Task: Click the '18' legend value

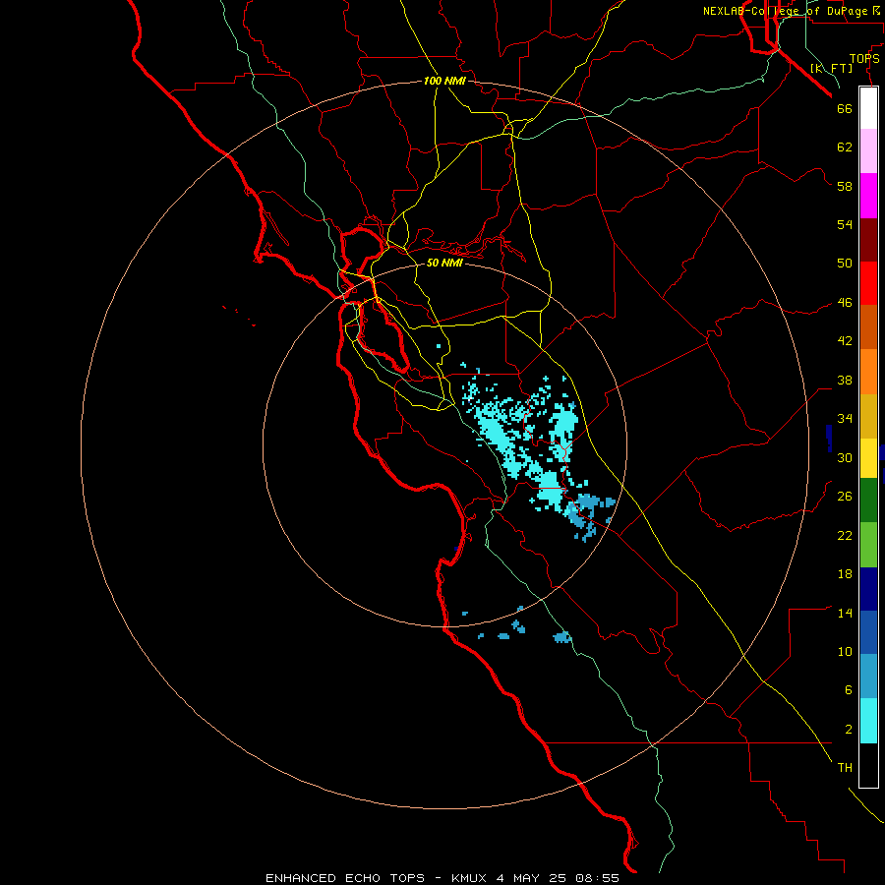Action: [845, 574]
